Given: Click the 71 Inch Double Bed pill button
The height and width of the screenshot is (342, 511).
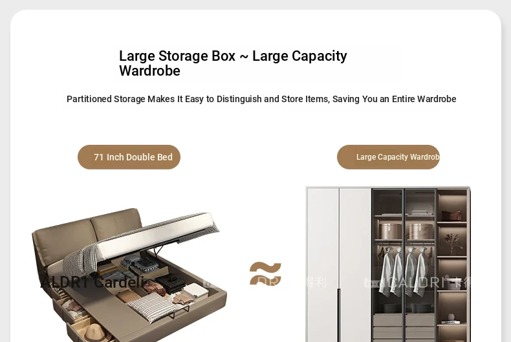Looking at the screenshot, I should [129, 157].
